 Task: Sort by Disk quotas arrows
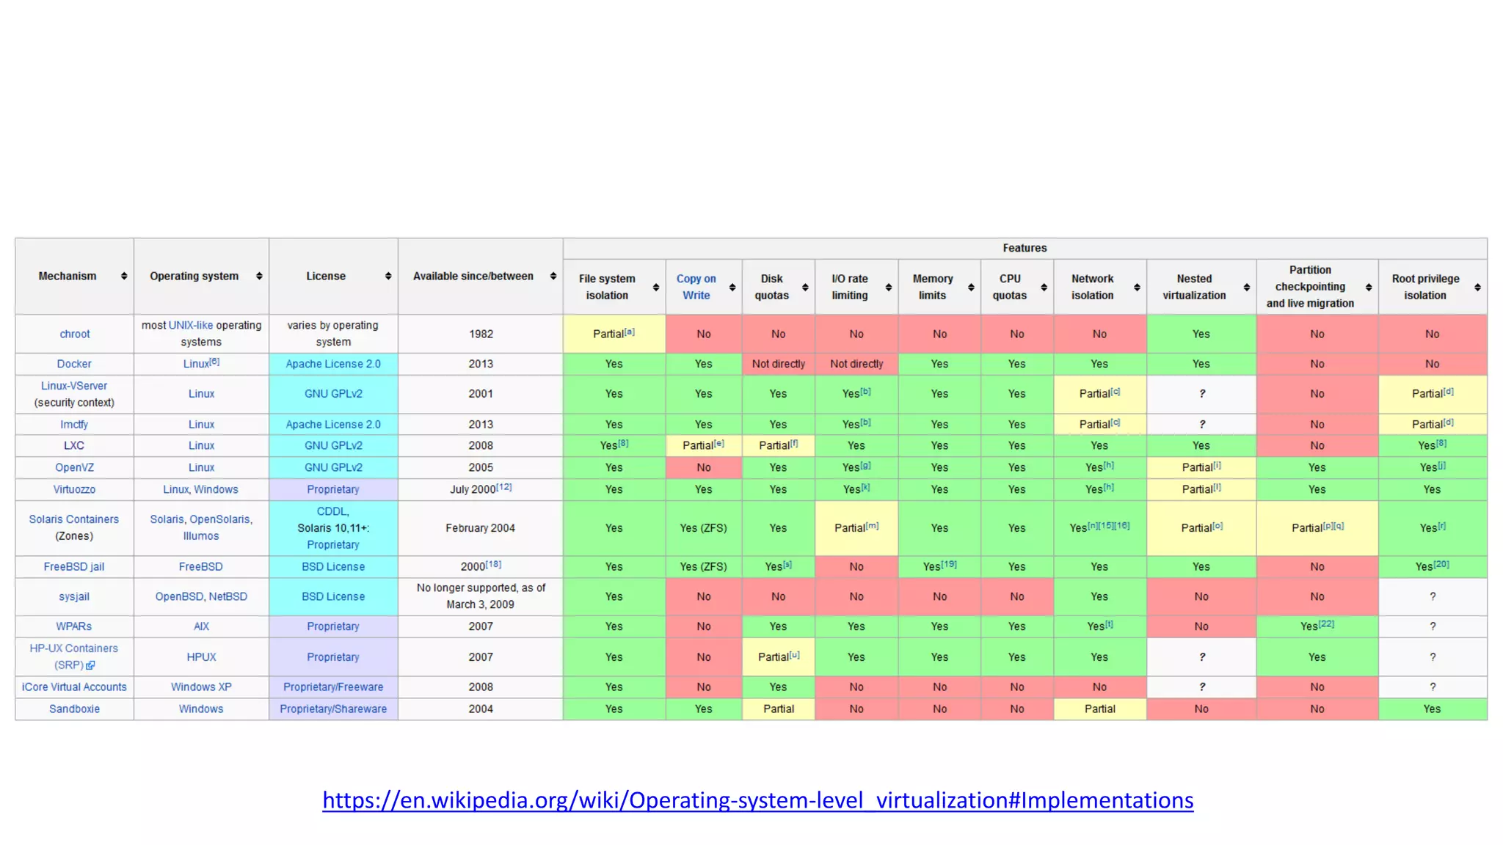pos(805,288)
